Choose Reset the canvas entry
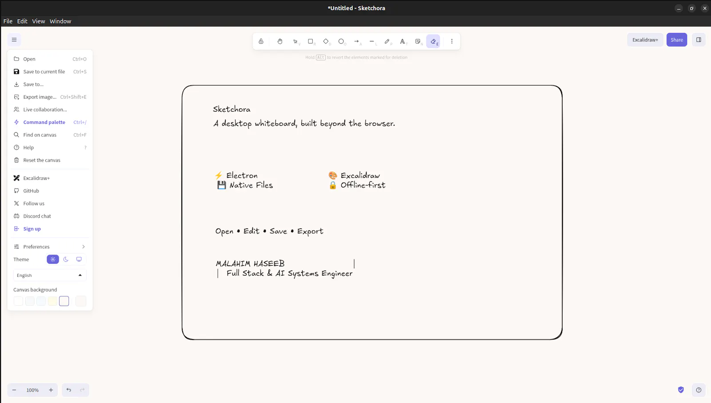 (50, 160)
